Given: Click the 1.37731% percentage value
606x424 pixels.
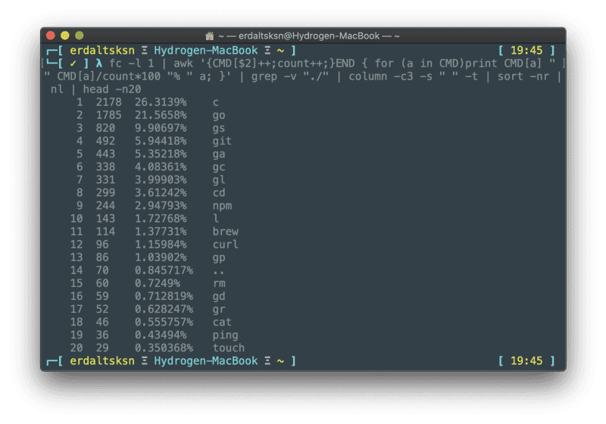Looking at the screenshot, I should pyautogui.click(x=161, y=232).
